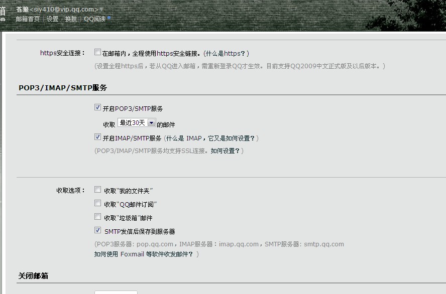Viewport: 446px width, 294px height.
Task: Click the partial button under 关闭邮箱 section
Action: point(116,292)
